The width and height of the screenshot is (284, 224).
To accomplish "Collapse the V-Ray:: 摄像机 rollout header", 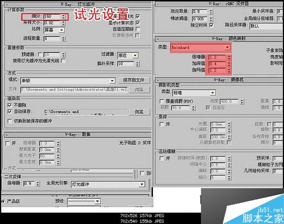I will (x=219, y=80).
